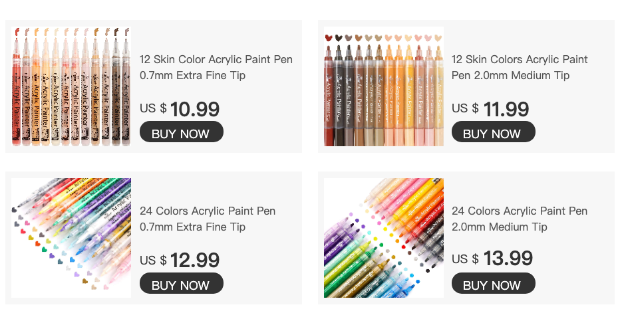Open the 12 Skin Color 0.7mm Extra Fine Tip title

(216, 67)
